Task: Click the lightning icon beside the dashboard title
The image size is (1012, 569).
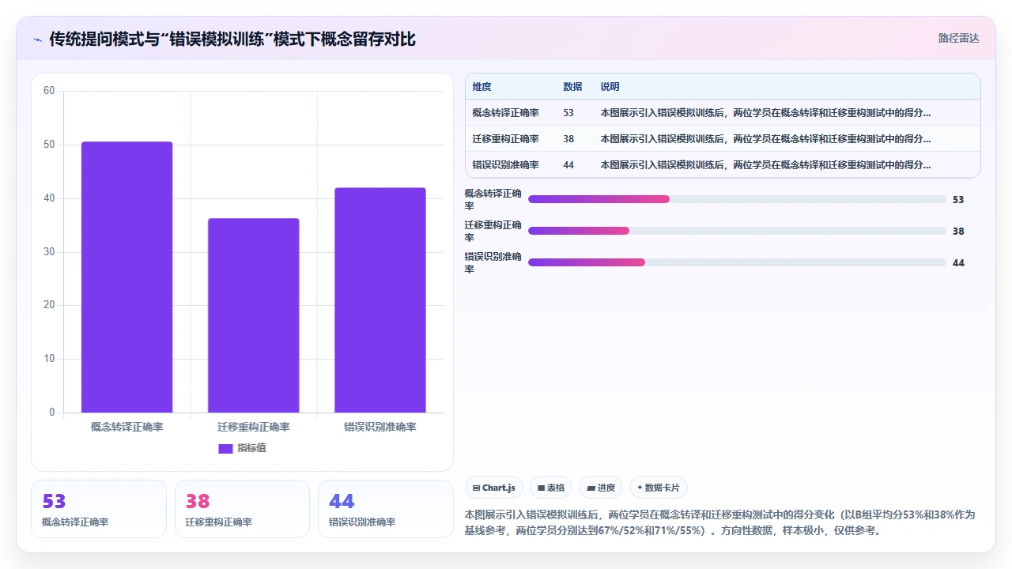Action: click(x=38, y=40)
